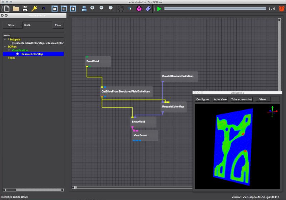This screenshot has height=200, width=286.
Task: Click the star icon beside RescaleColorMap
Action: pyautogui.click(x=18, y=54)
